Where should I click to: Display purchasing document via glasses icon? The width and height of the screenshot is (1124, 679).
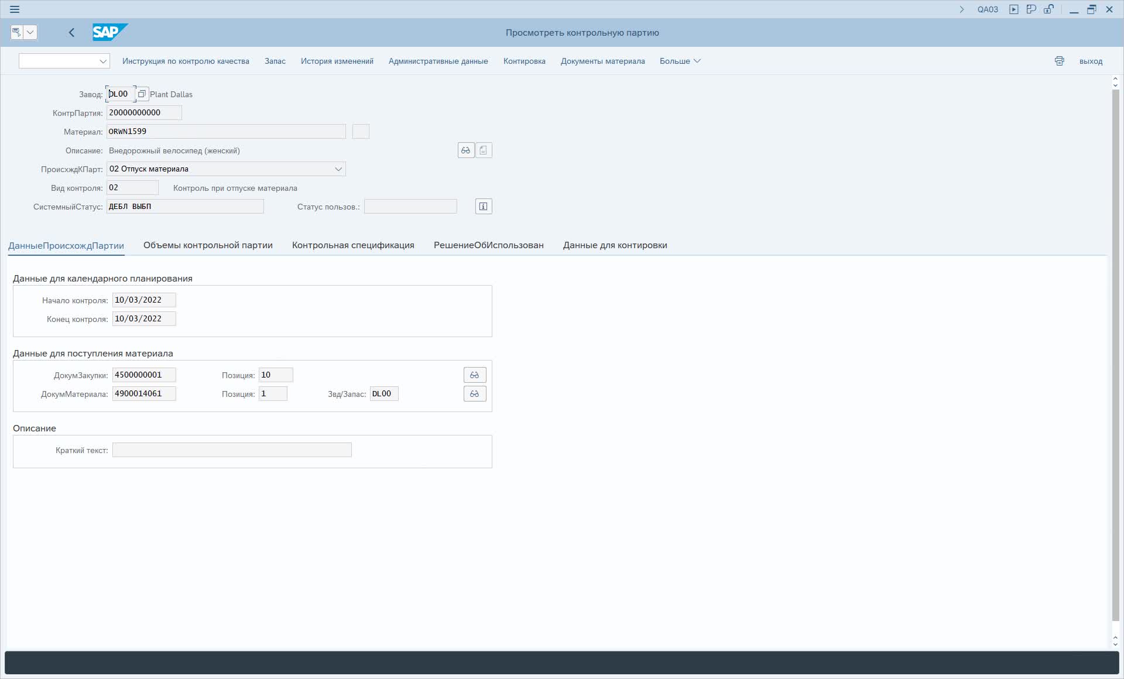coord(475,375)
